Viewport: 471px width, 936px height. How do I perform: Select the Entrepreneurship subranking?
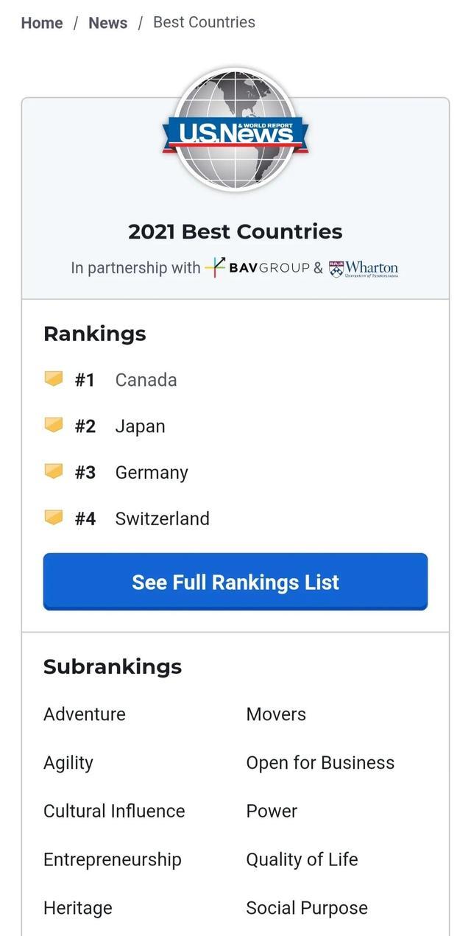pyautogui.click(x=112, y=860)
